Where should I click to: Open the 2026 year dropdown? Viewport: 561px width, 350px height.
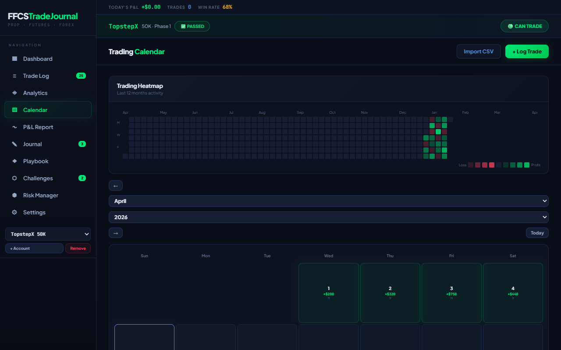[329, 217]
